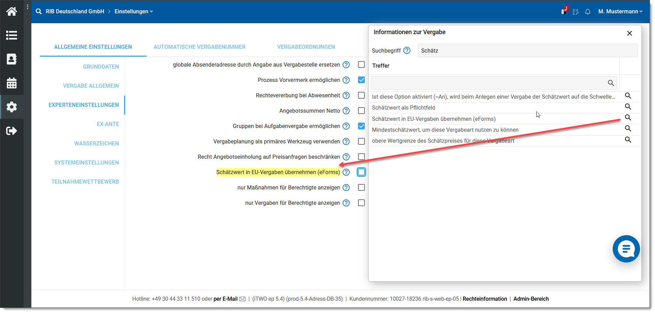Select Teilnahmewettbewerb in side menu
This screenshot has width=655, height=313.
point(85,182)
